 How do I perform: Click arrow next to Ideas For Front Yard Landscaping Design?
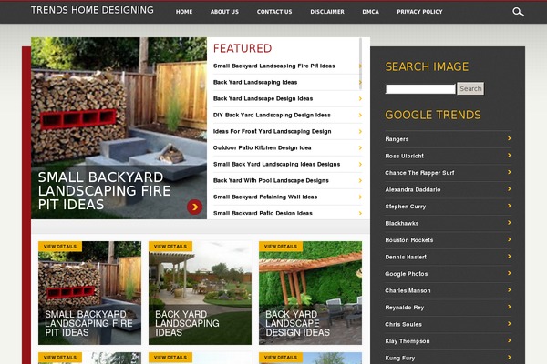tap(360, 131)
